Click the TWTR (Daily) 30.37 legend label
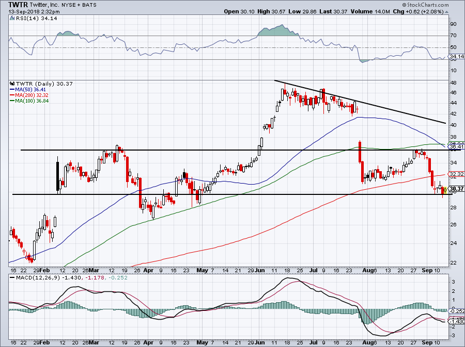The height and width of the screenshot is (347, 465). (x=44, y=84)
